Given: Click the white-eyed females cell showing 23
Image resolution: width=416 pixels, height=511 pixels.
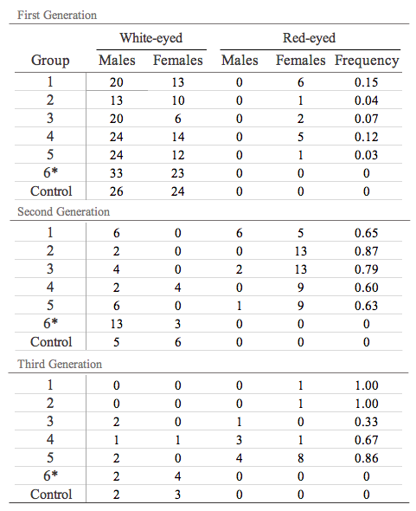Looking at the screenshot, I should (x=177, y=173).
